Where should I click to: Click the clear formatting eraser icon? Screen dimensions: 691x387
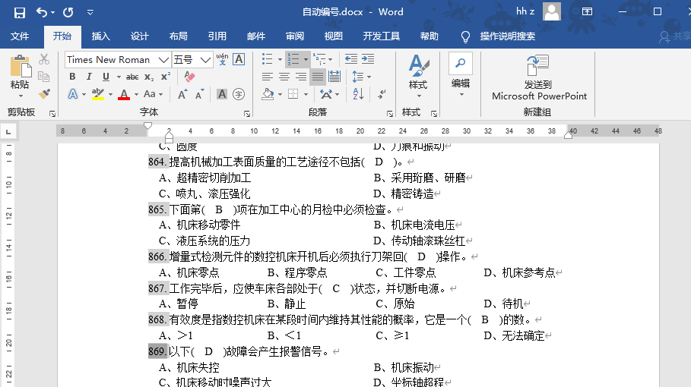(189, 77)
